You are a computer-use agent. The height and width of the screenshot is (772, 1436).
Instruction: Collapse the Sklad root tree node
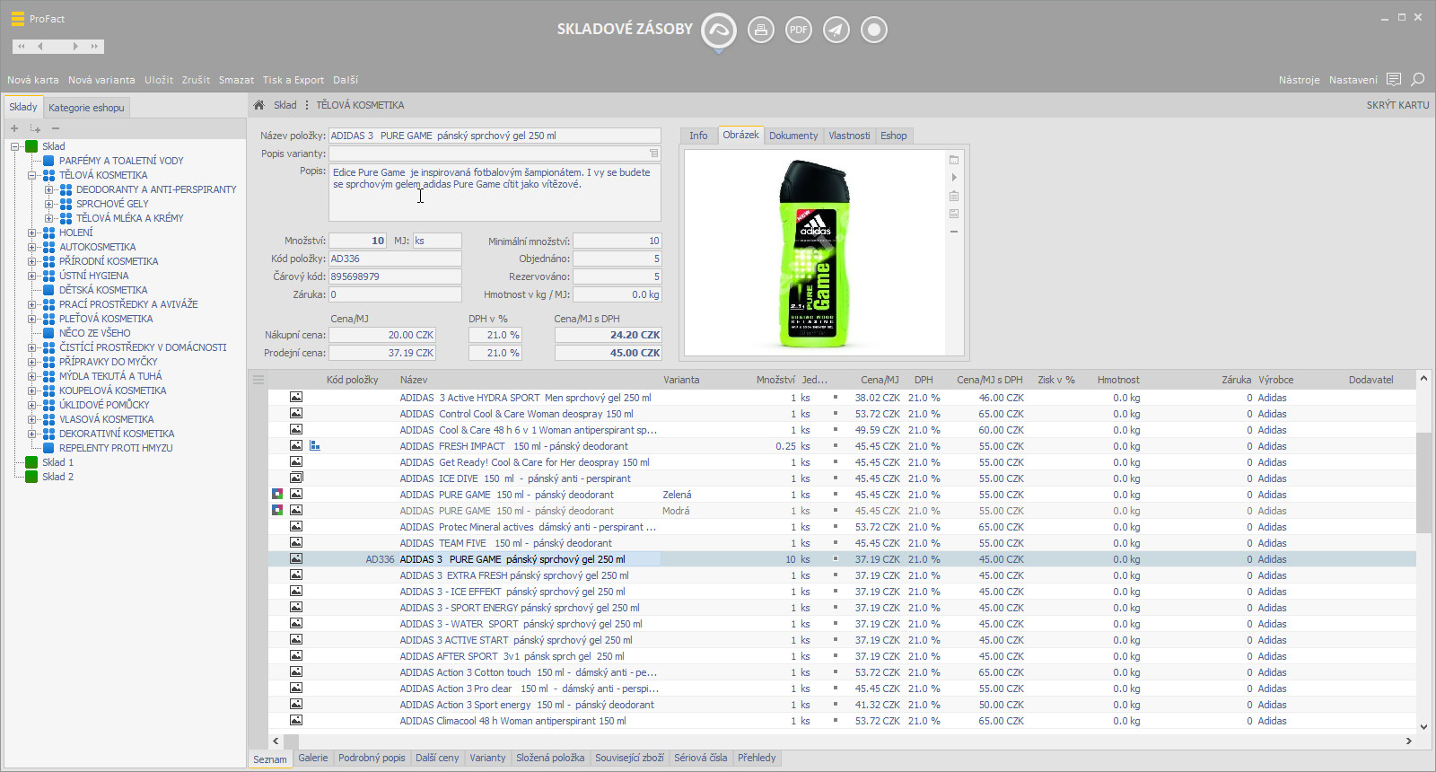pos(15,146)
